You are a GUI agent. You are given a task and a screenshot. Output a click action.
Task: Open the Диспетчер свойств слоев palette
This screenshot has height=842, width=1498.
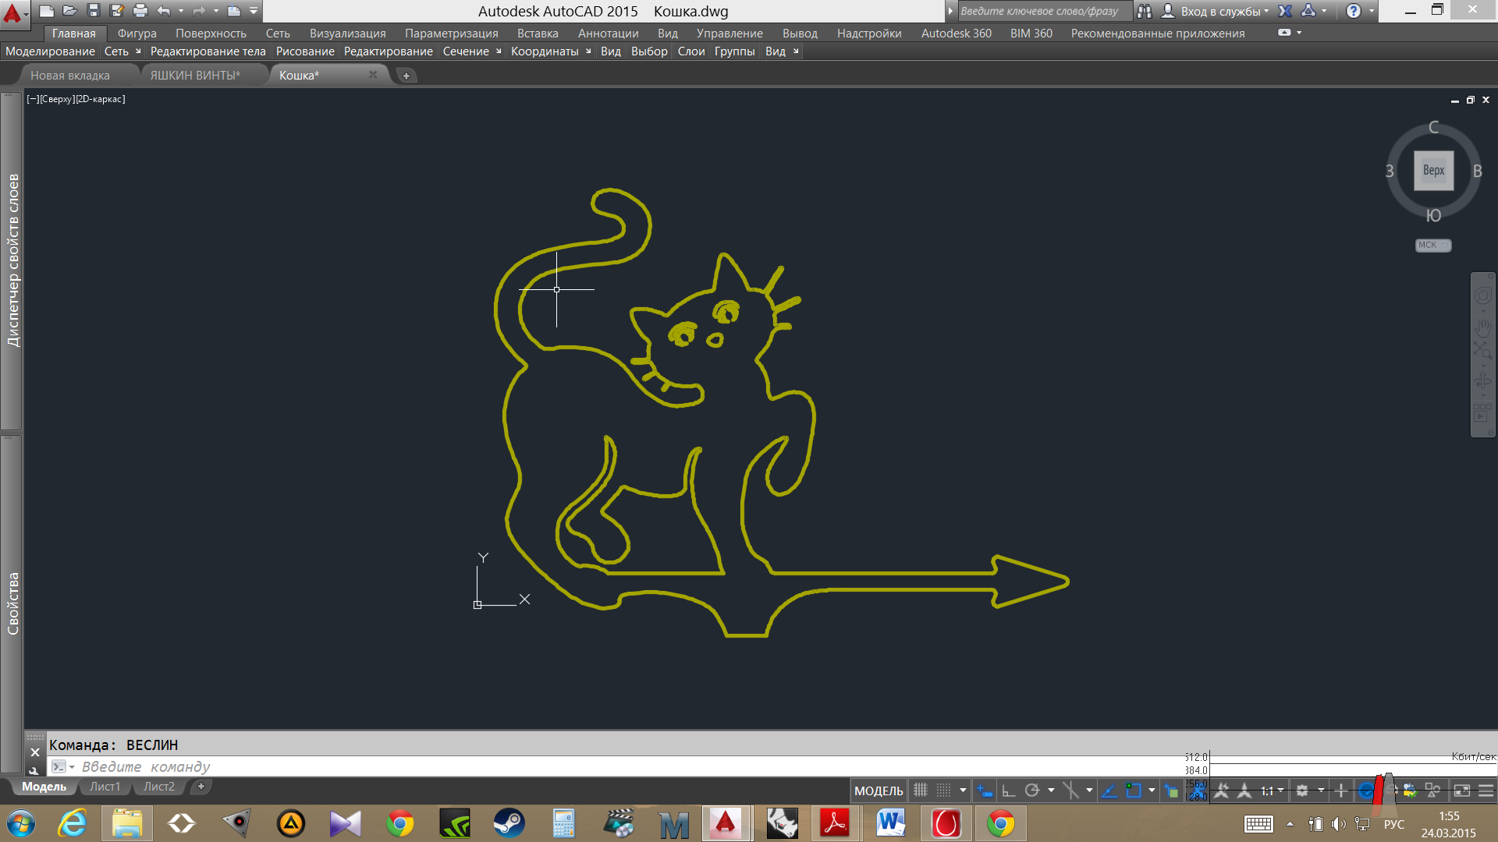12,260
